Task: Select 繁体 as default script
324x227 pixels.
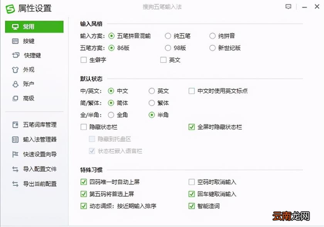Action: [152, 103]
